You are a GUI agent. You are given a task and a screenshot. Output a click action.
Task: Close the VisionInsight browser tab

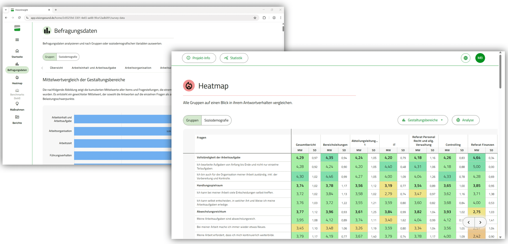pyautogui.click(x=49, y=10)
